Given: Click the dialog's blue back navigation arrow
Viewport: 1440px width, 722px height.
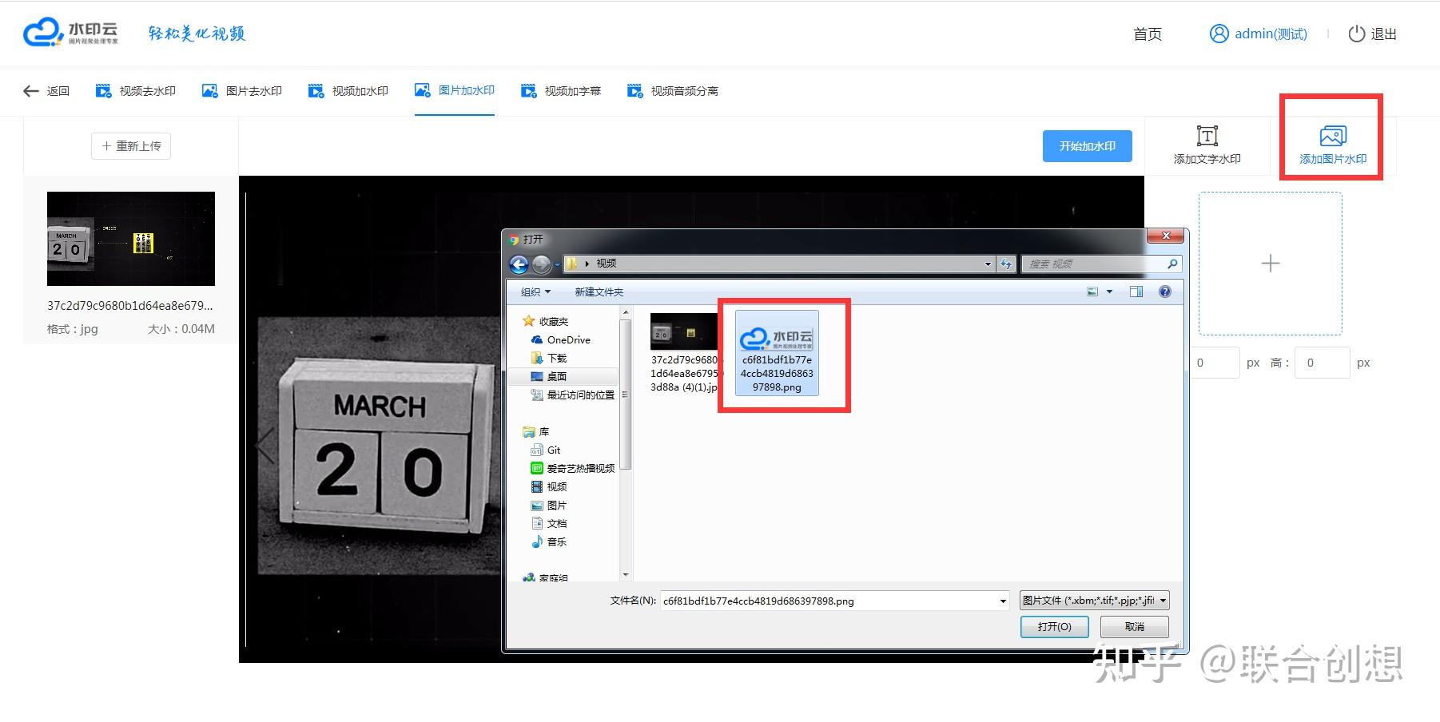Looking at the screenshot, I should (519, 264).
